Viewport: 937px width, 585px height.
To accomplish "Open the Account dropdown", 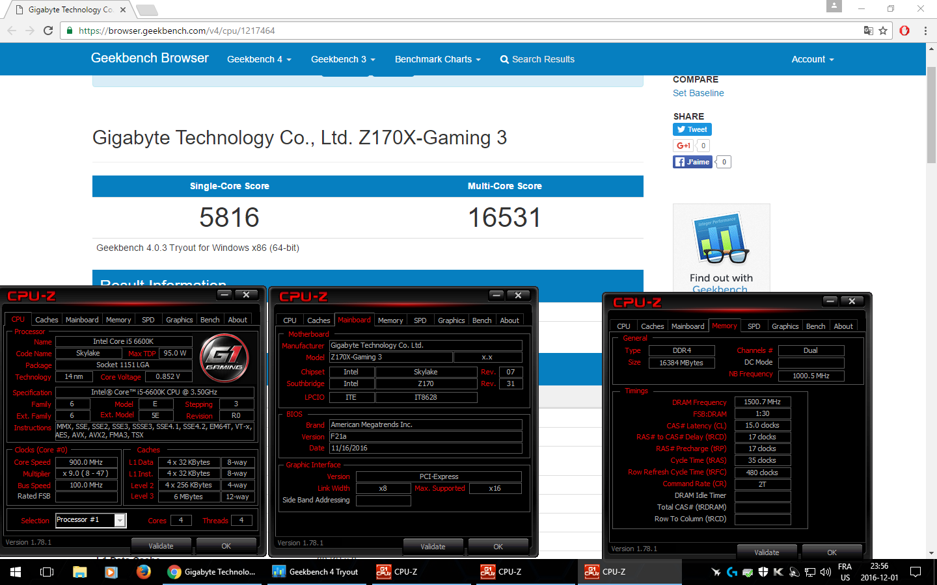I will tap(812, 59).
